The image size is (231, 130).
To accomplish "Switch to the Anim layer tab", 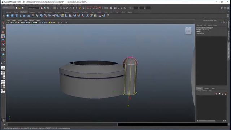I will (213, 88).
